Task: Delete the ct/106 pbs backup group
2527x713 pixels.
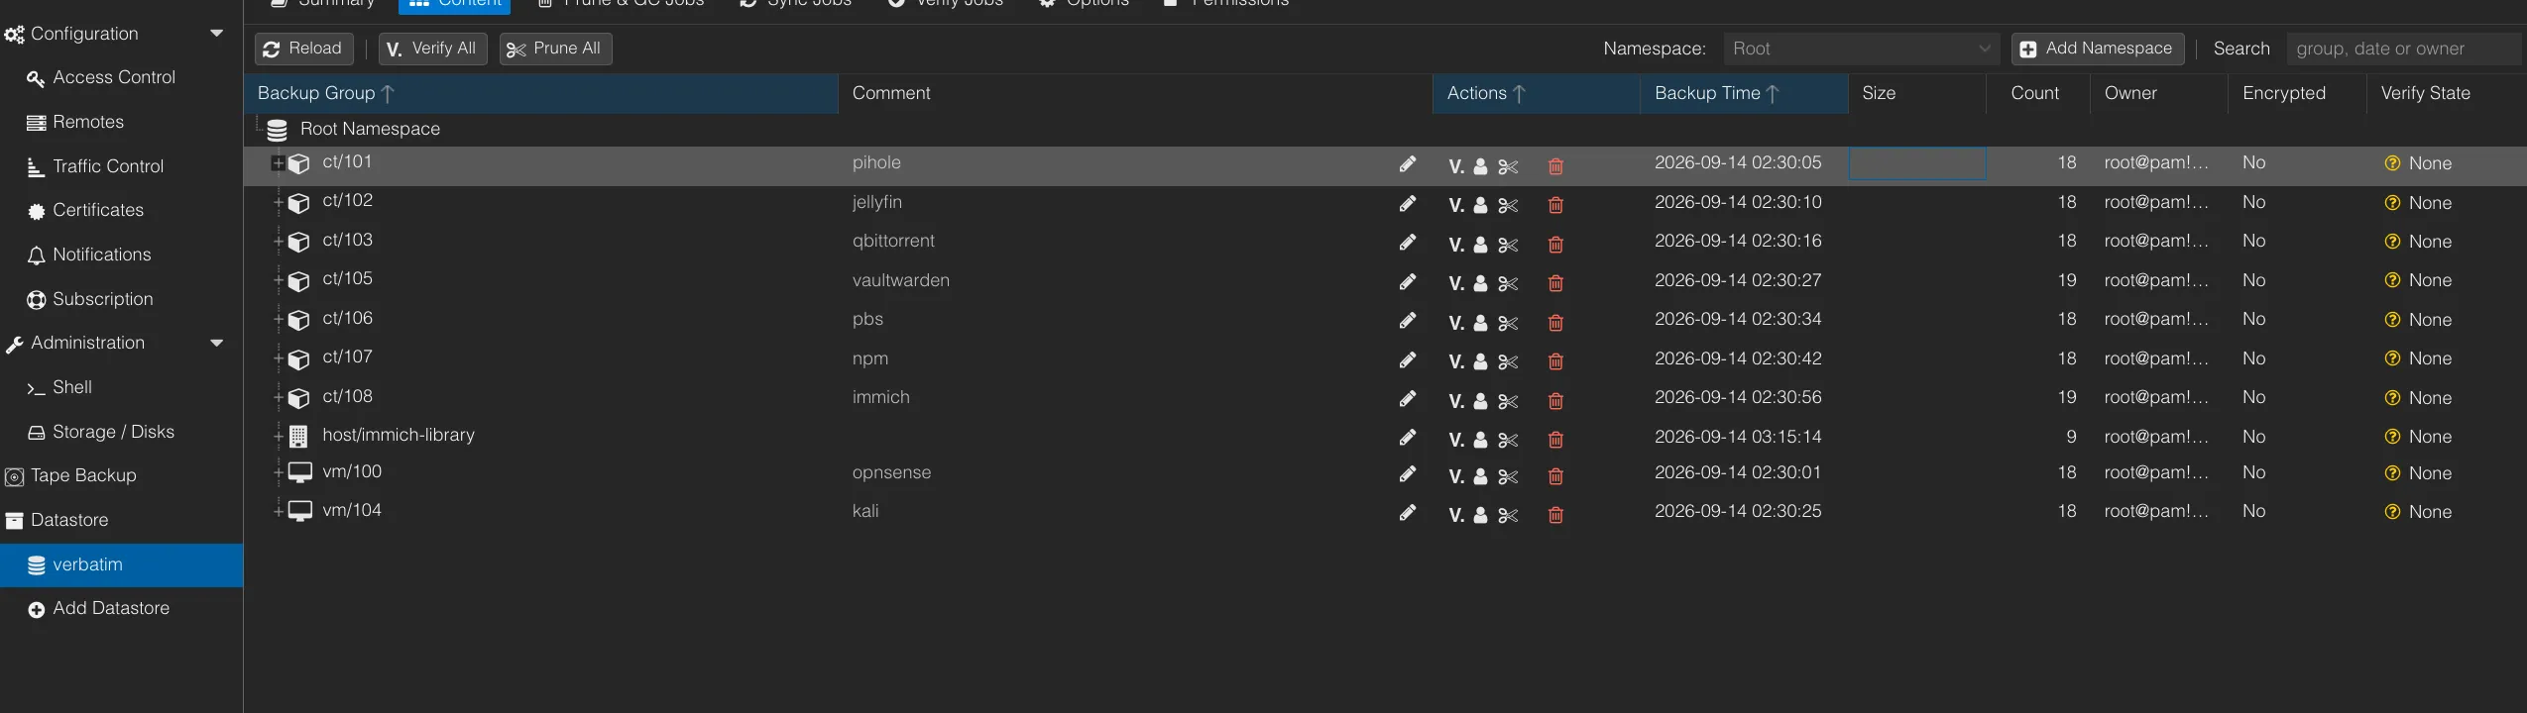Action: pos(1555,323)
